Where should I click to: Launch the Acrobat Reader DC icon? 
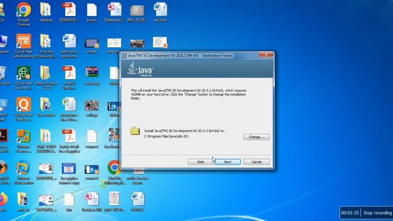click(4, 141)
